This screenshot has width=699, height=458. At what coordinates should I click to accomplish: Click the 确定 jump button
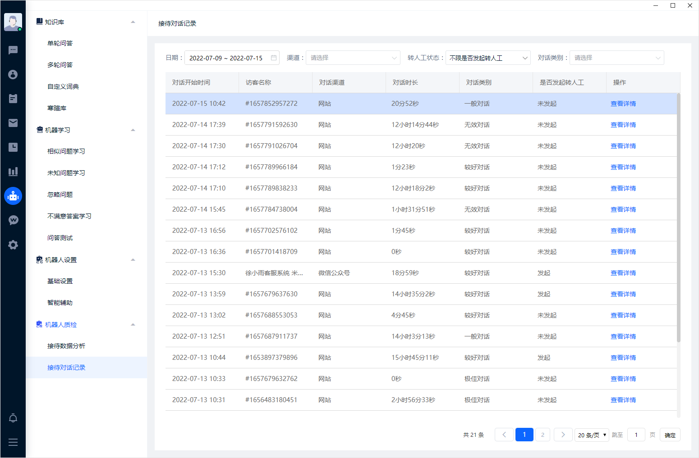tap(670, 435)
